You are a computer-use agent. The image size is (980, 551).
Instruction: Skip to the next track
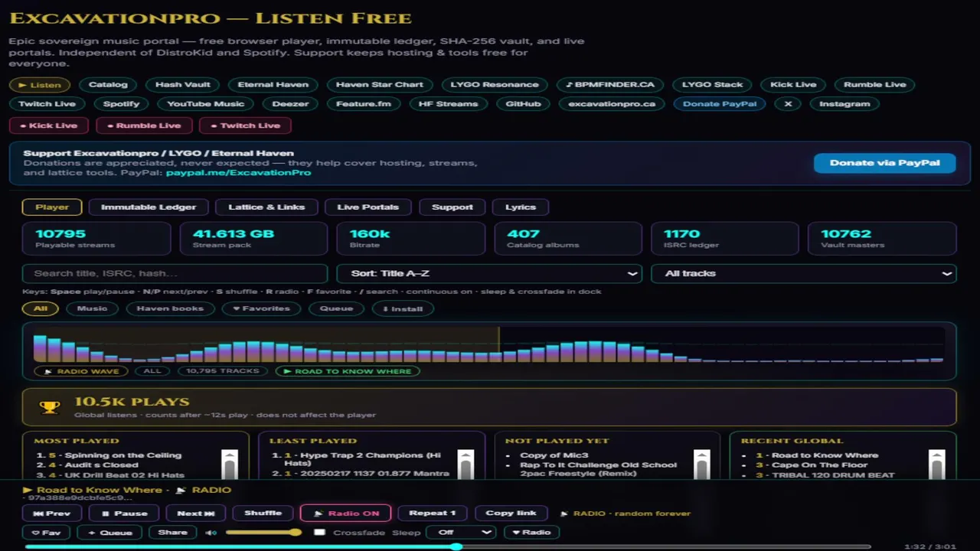pyautogui.click(x=196, y=514)
